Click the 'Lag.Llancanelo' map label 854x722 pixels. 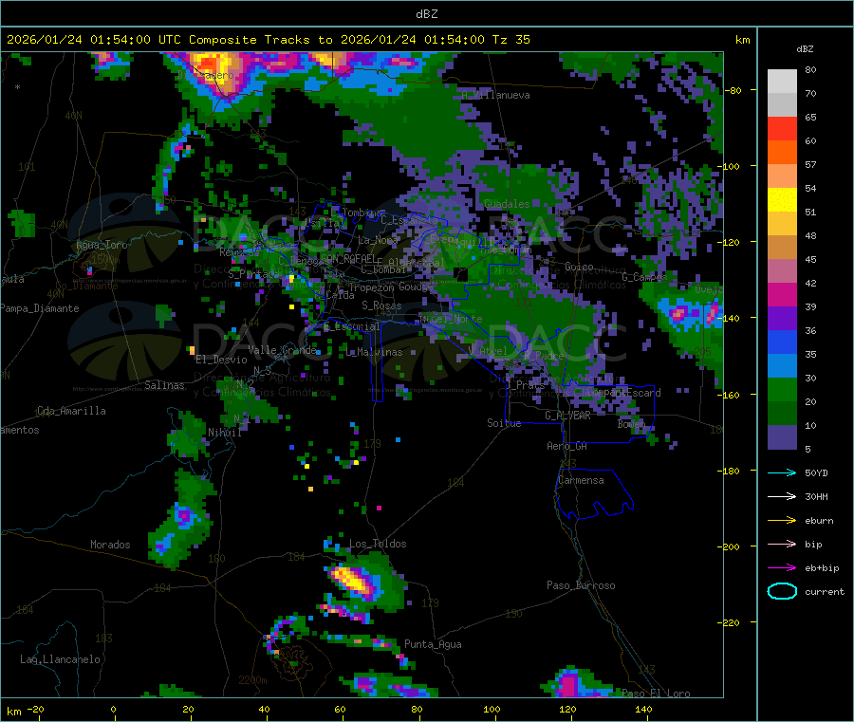click(60, 659)
